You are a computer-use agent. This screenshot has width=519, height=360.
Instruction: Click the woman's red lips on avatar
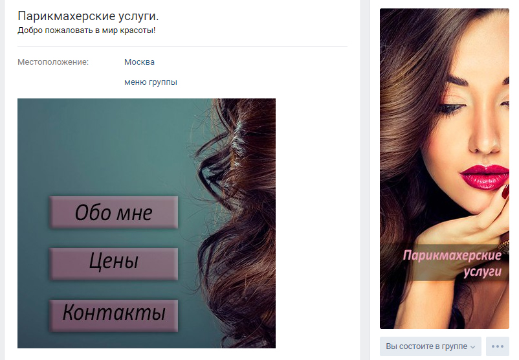coord(484,177)
